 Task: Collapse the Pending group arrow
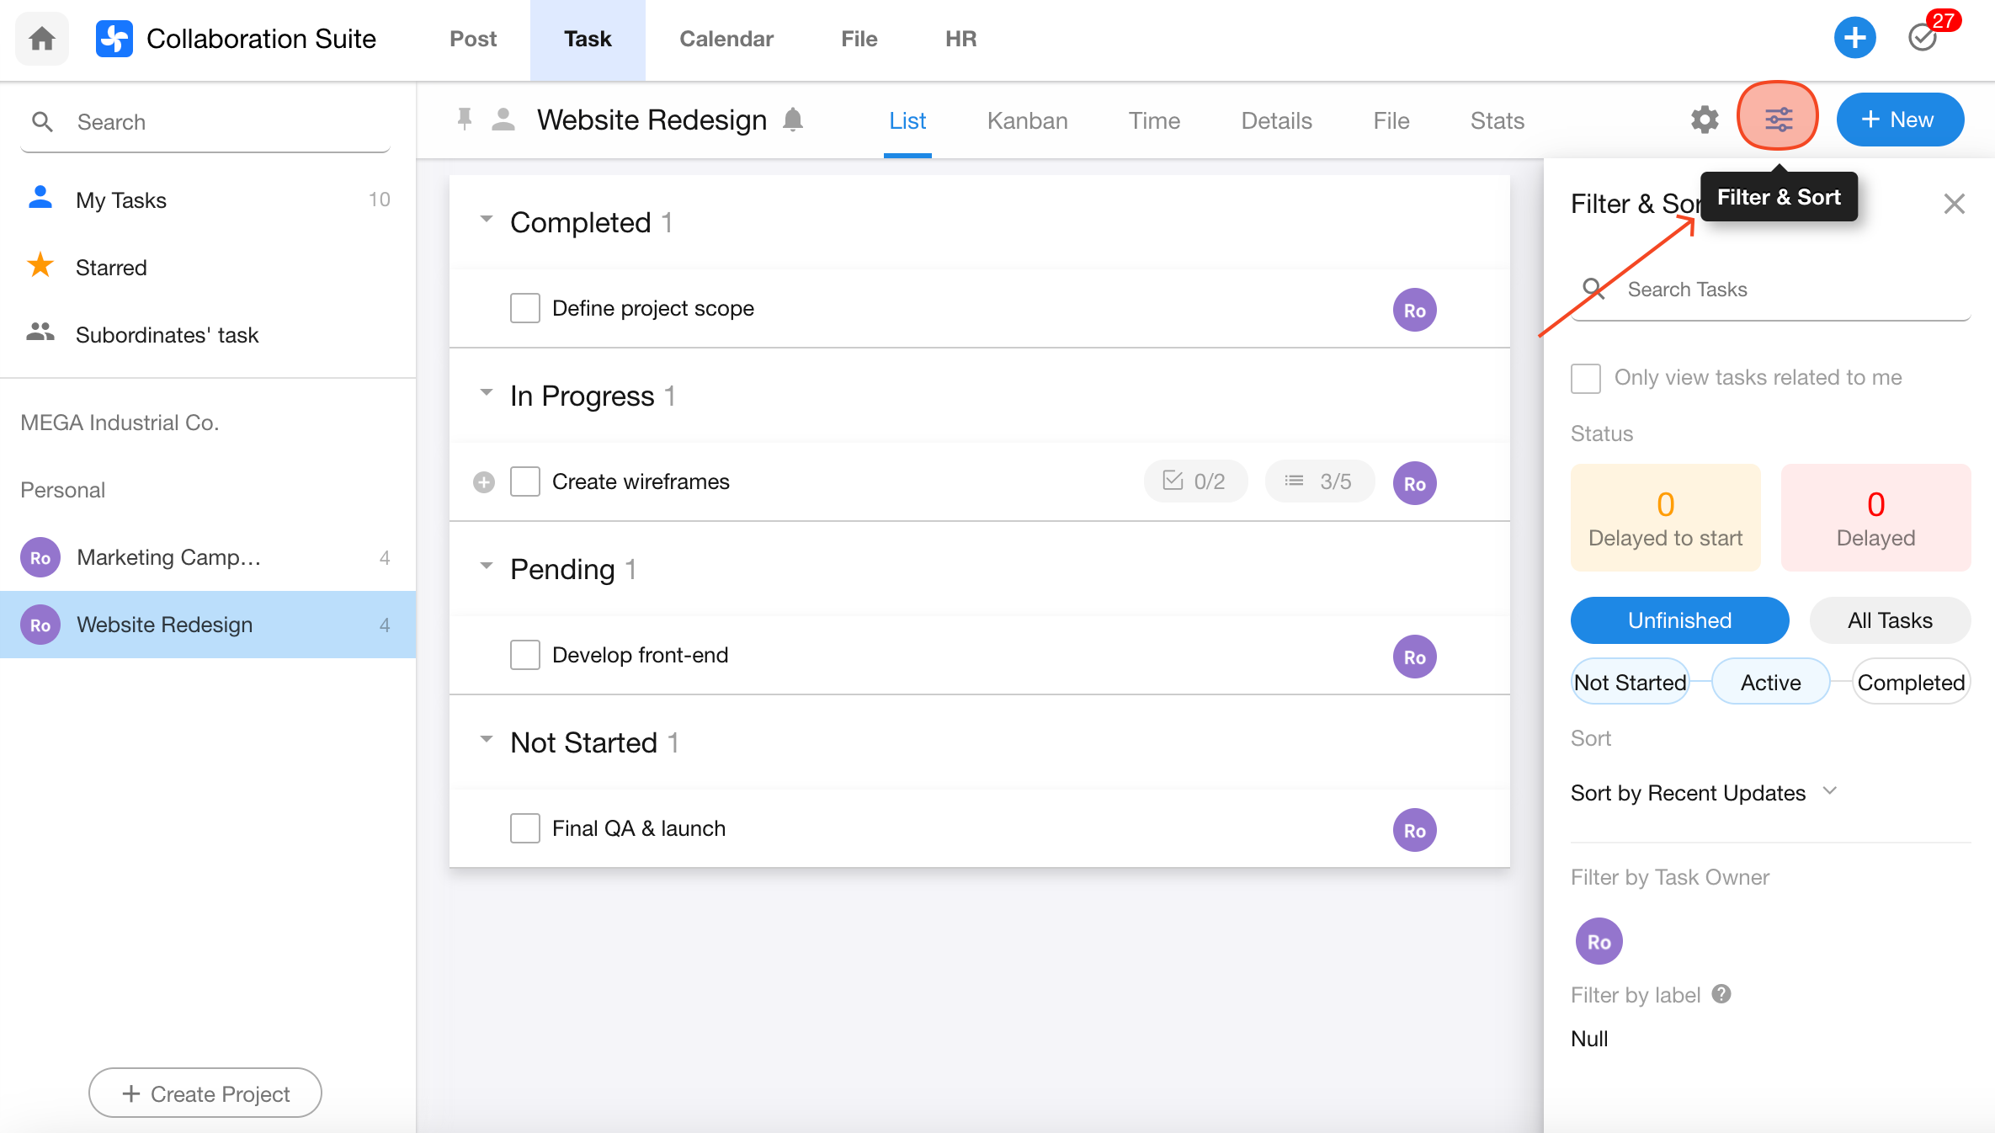[486, 566]
